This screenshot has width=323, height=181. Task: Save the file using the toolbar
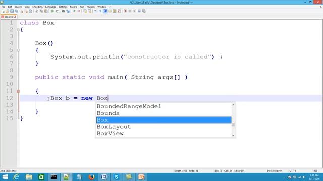tap(12, 11)
